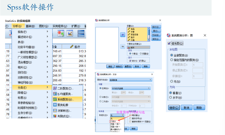Open the 分析 menu in menu bar
Viewport: 225px width, 135px height.
[17, 26]
